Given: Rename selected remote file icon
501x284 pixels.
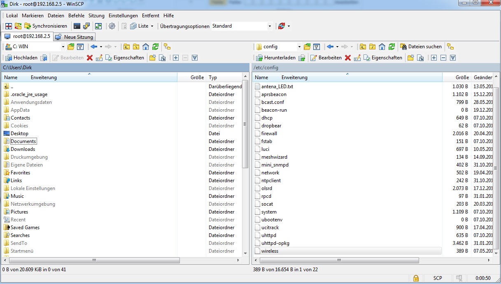Looking at the screenshot, I should 357,58.
